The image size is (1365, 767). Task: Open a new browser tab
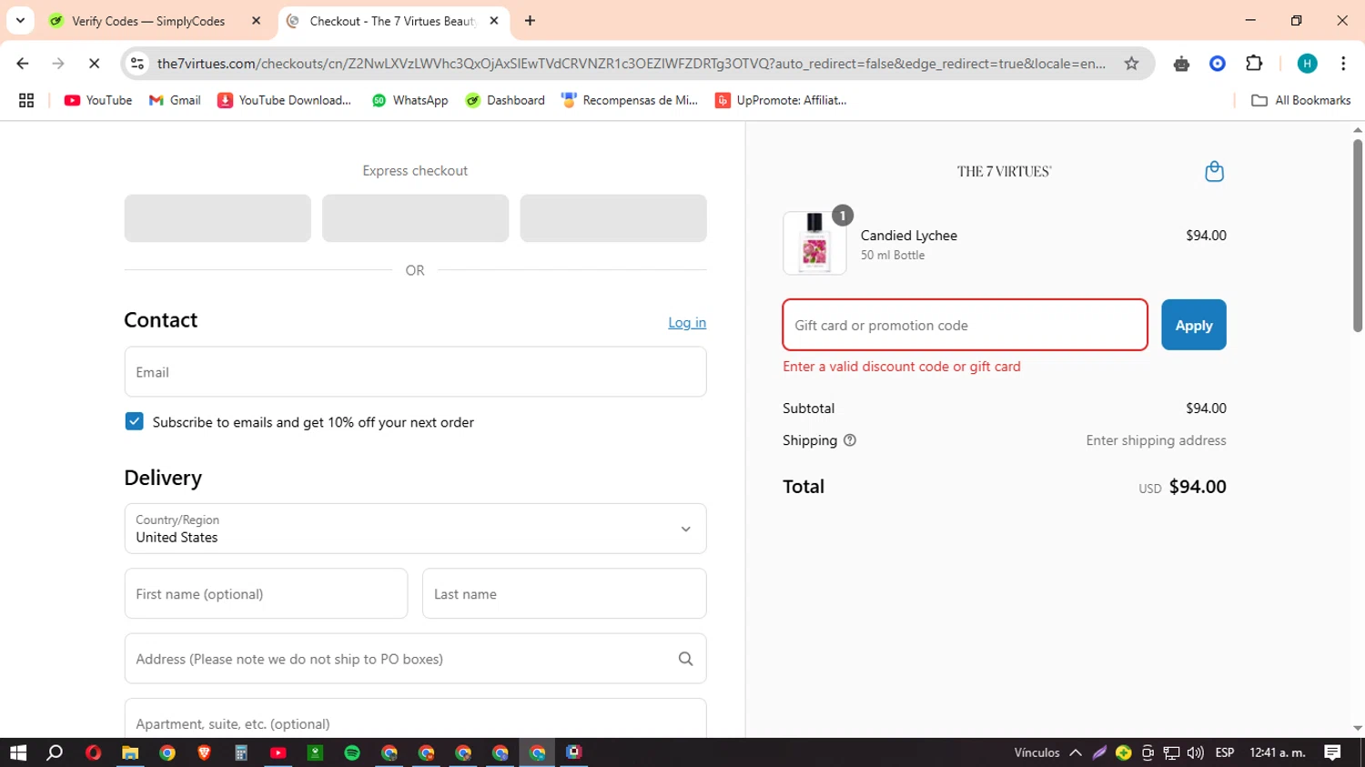tap(530, 20)
